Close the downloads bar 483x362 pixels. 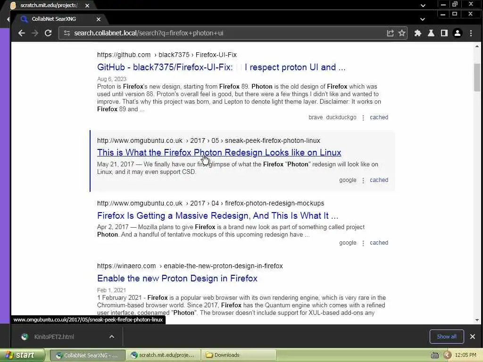[x=472, y=337]
